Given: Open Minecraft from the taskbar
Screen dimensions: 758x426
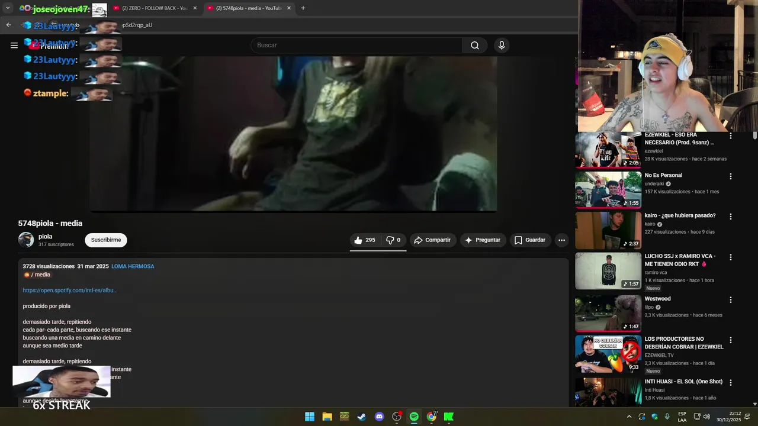Looking at the screenshot, I should click(x=344, y=417).
